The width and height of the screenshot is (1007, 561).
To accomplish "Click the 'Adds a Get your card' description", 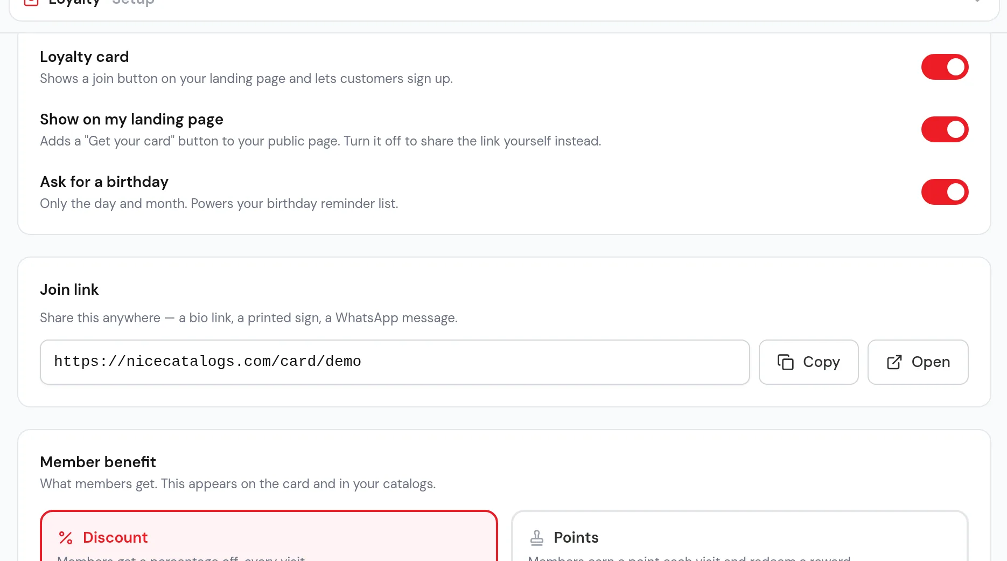I will [321, 141].
